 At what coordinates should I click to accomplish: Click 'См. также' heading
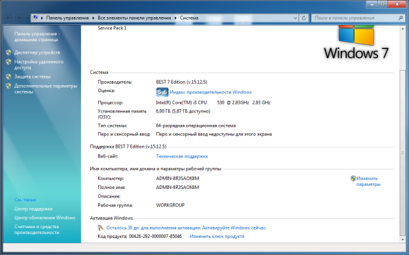[x=25, y=199]
